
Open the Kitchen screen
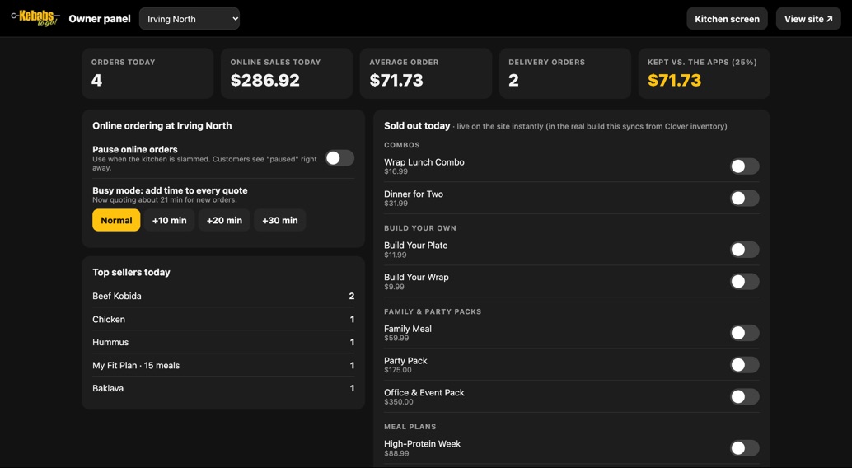coord(727,19)
